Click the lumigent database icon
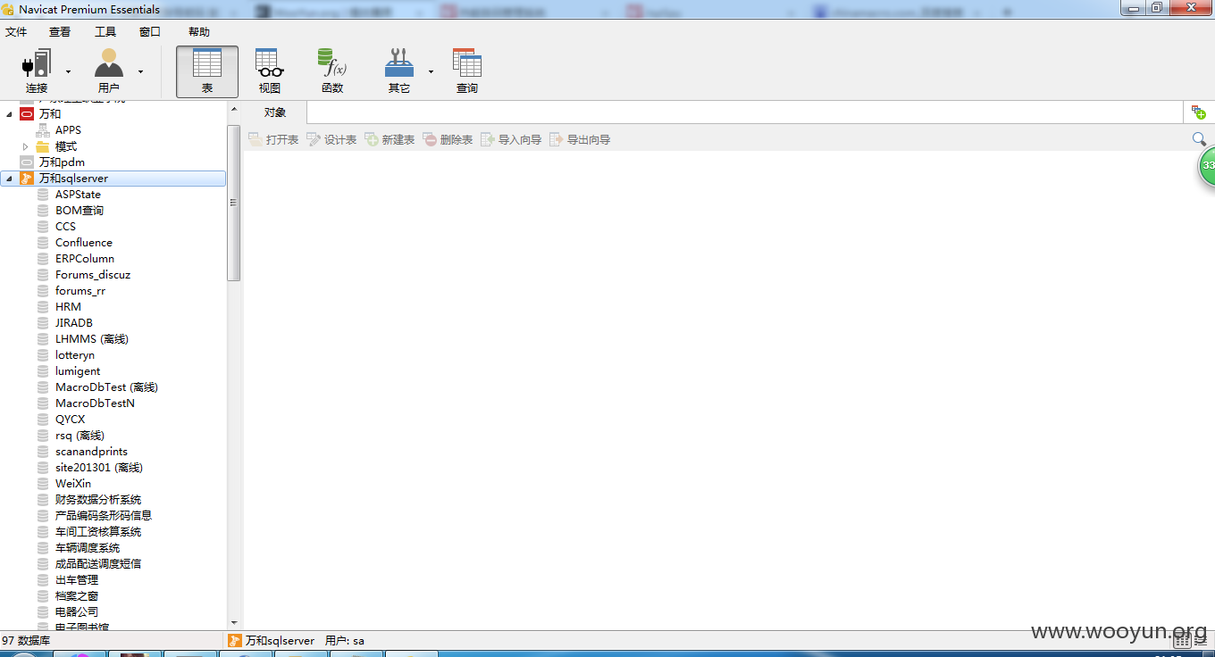 click(43, 371)
